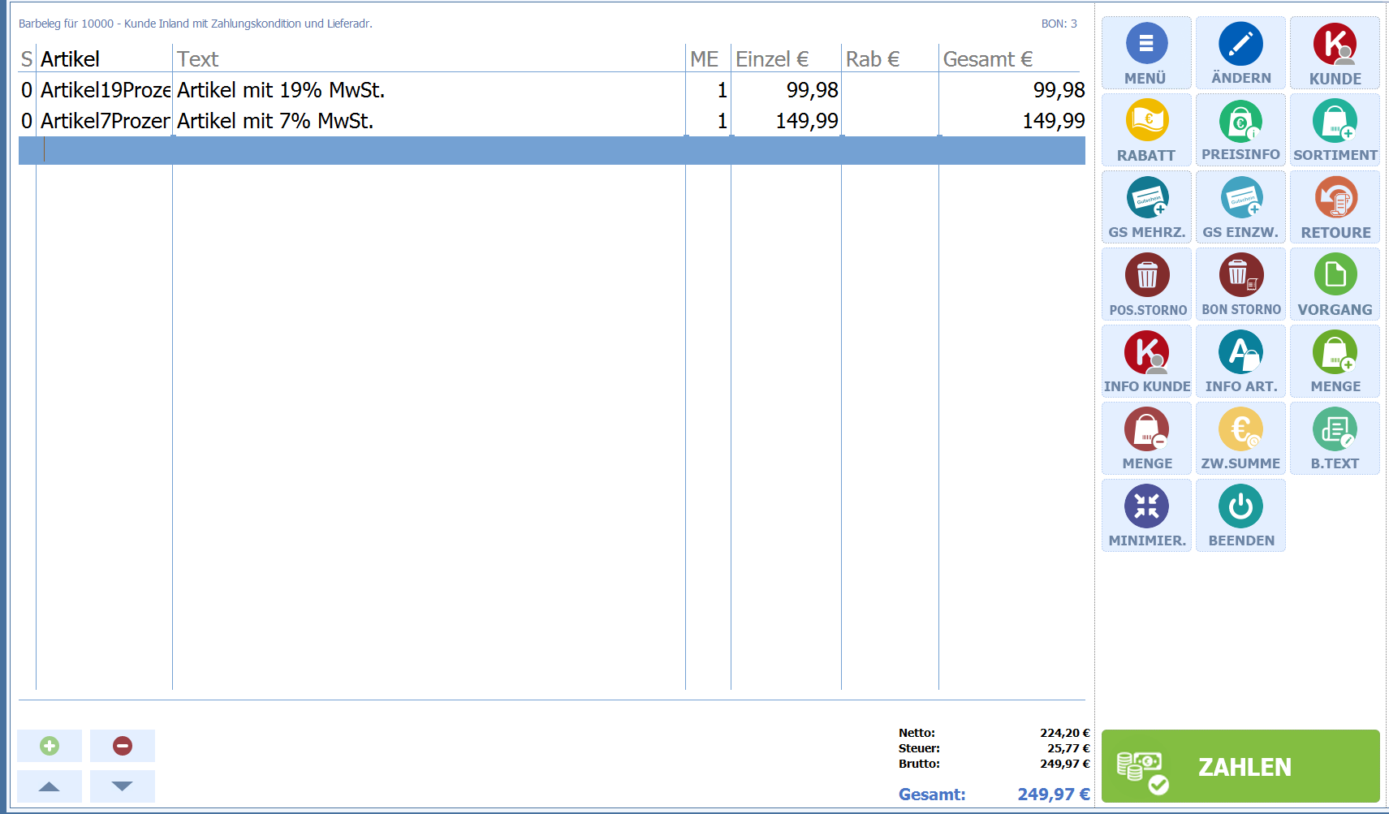
Task: Apply a discount with RABATT
Action: tap(1145, 130)
